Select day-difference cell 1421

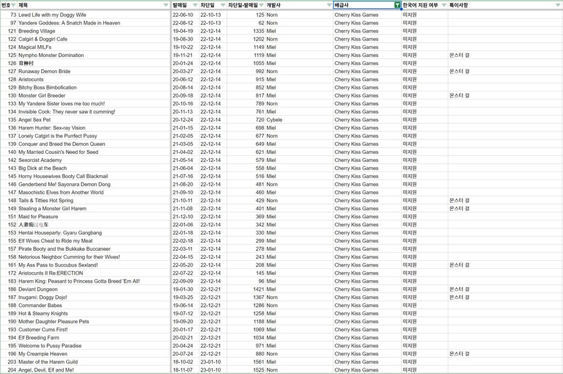258,289
